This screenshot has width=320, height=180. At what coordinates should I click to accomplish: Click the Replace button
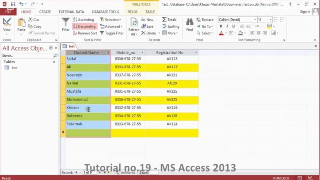point(205,20)
